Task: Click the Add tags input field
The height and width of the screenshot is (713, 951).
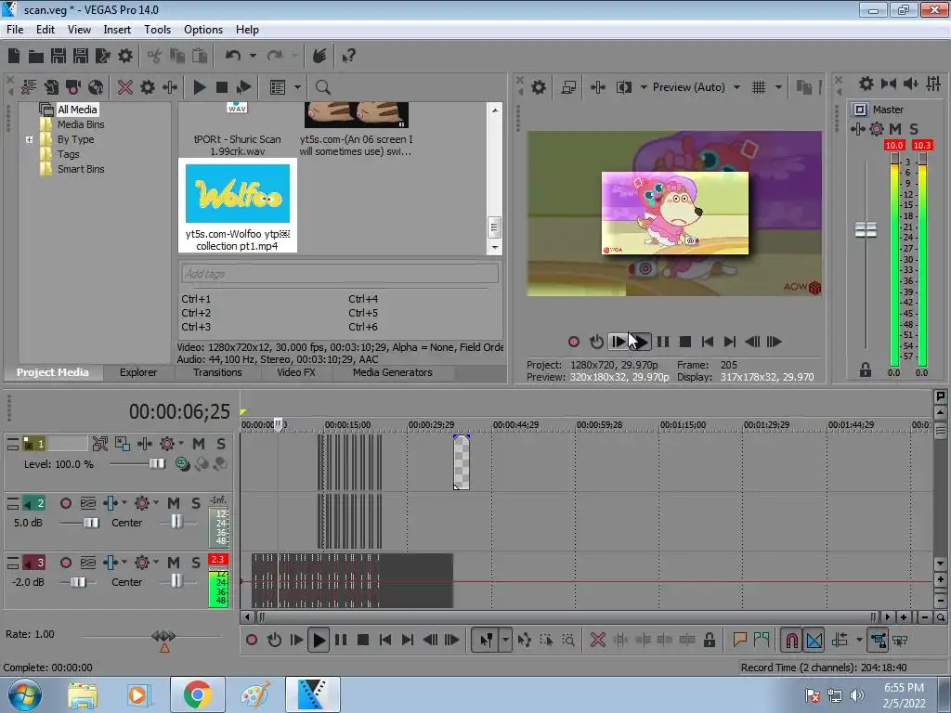Action: pyautogui.click(x=340, y=274)
